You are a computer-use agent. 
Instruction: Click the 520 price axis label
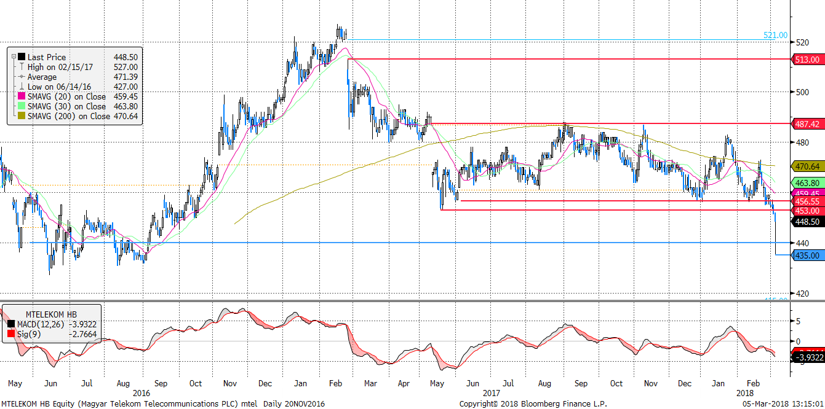(x=802, y=42)
